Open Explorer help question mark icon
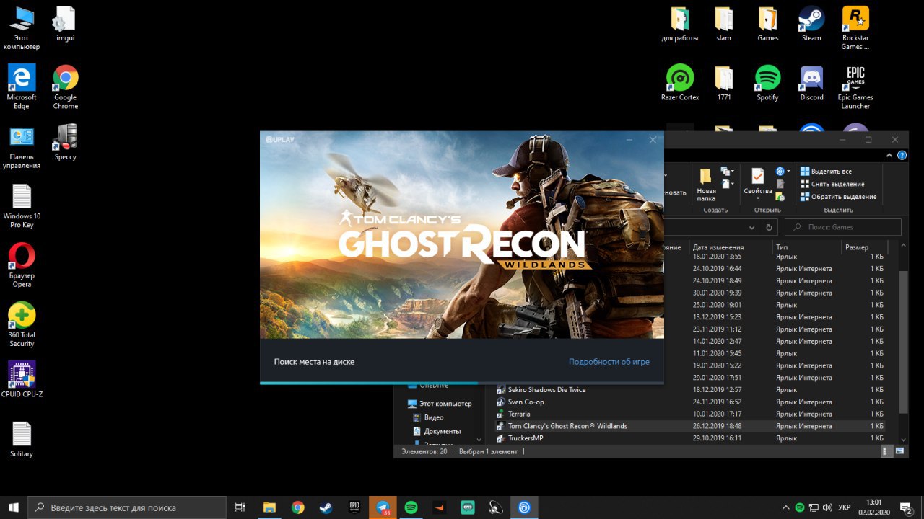Screen dimensions: 924x519 tap(901, 155)
